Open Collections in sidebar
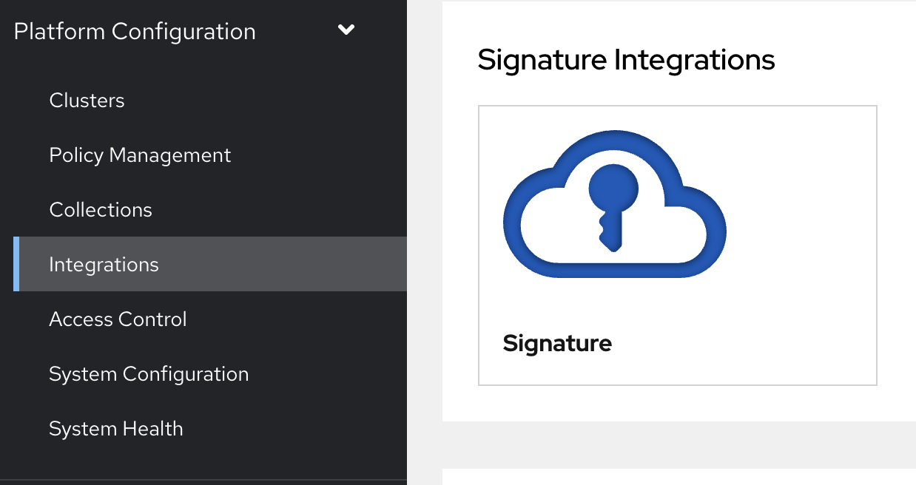 click(101, 210)
